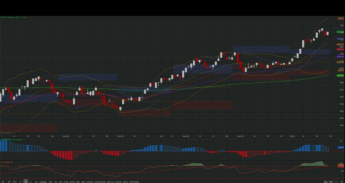
Task: Open the chart type icon
Action: pos(325,181)
